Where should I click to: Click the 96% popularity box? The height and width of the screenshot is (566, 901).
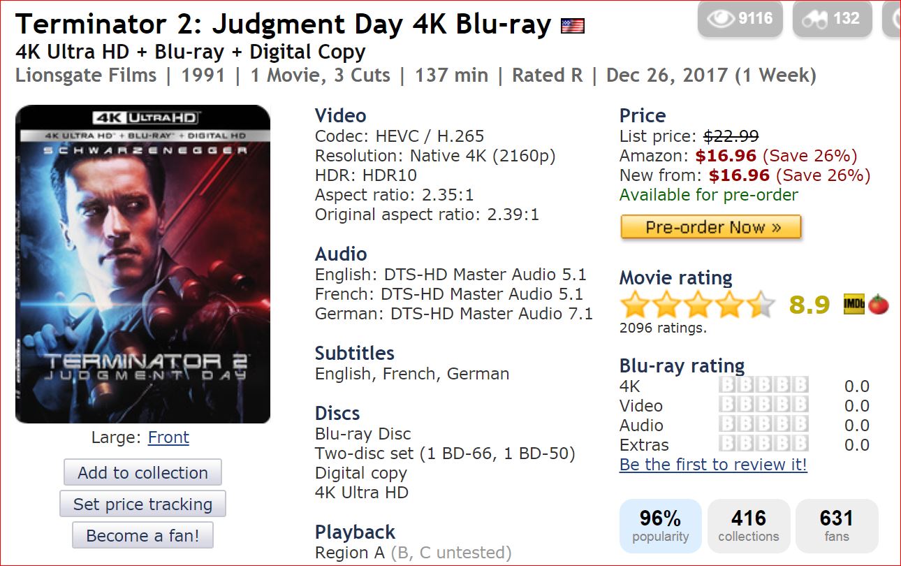(661, 526)
